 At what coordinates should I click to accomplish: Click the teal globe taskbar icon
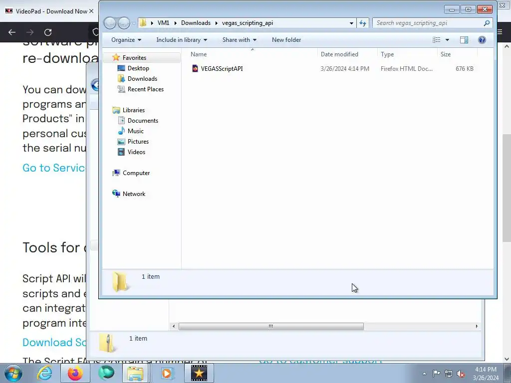[106, 373]
